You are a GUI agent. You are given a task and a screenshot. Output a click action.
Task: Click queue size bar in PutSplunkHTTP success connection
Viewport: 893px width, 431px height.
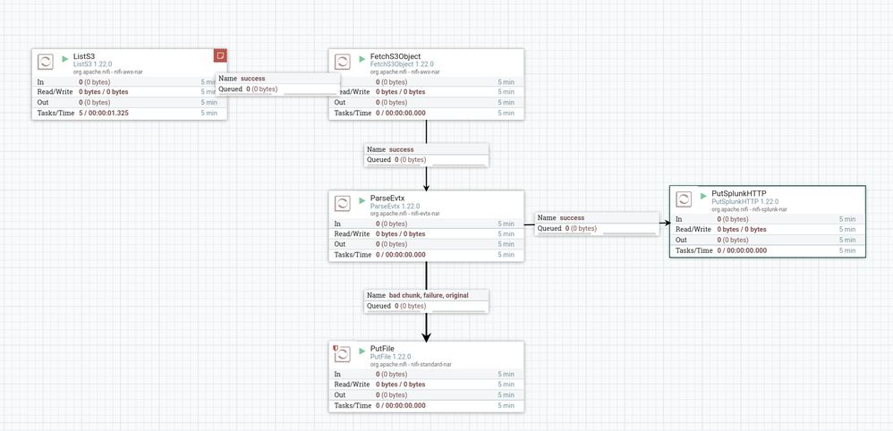629,233
